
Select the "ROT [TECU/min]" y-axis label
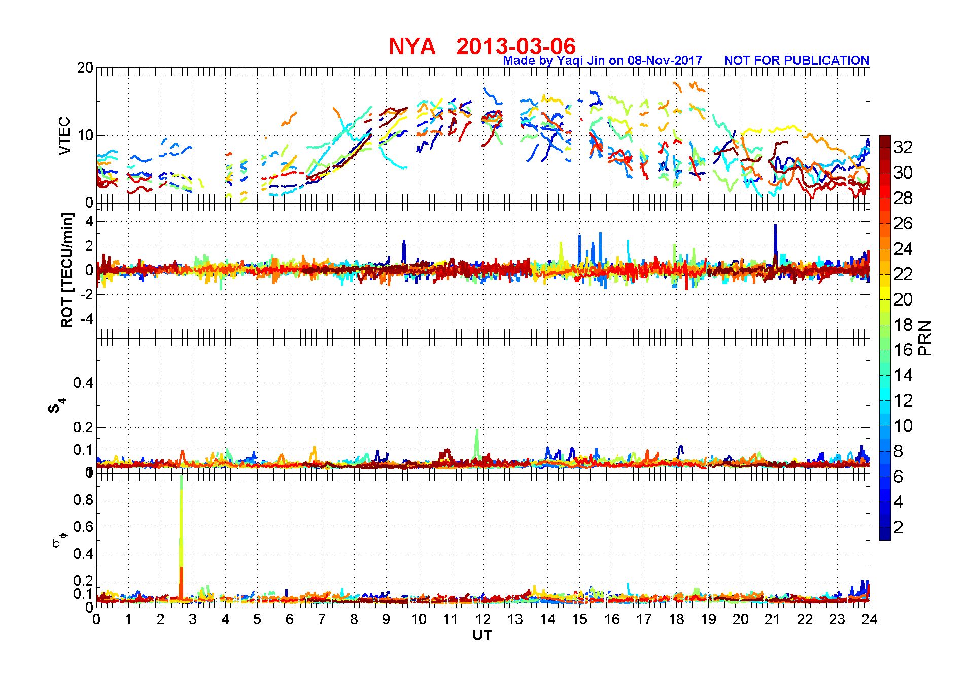(x=67, y=271)
